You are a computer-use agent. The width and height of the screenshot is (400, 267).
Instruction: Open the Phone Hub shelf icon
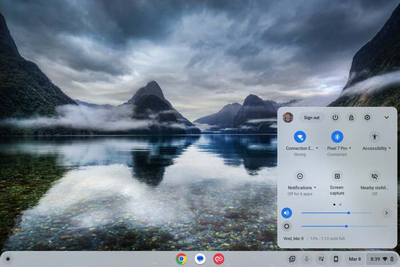pos(336,259)
